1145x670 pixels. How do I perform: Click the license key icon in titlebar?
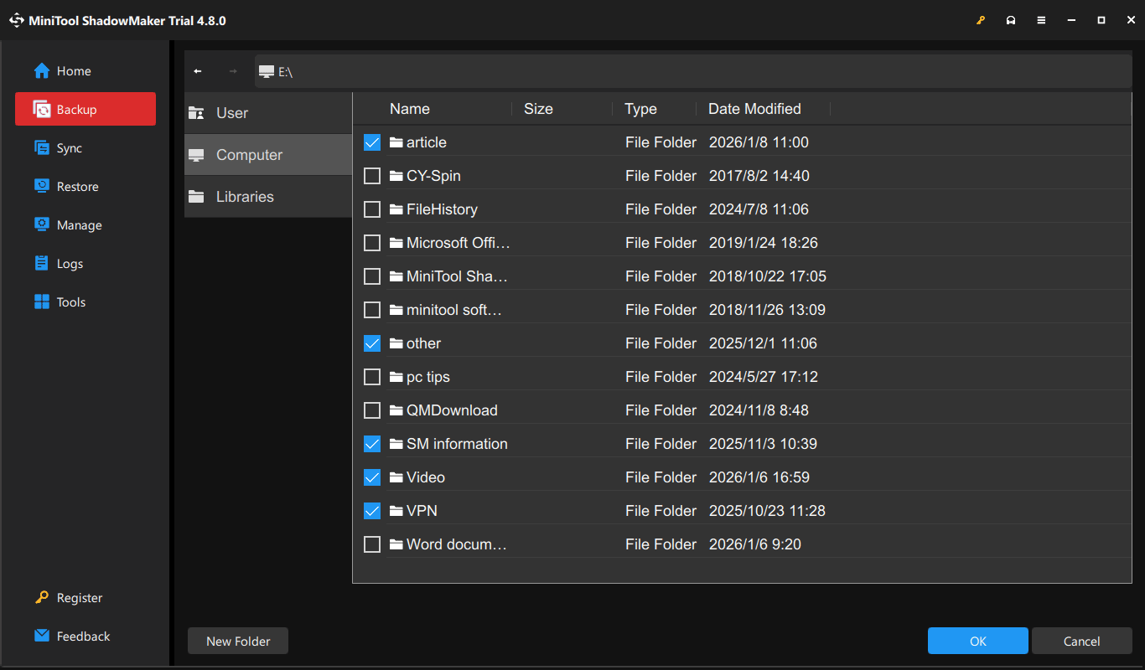pyautogui.click(x=981, y=19)
